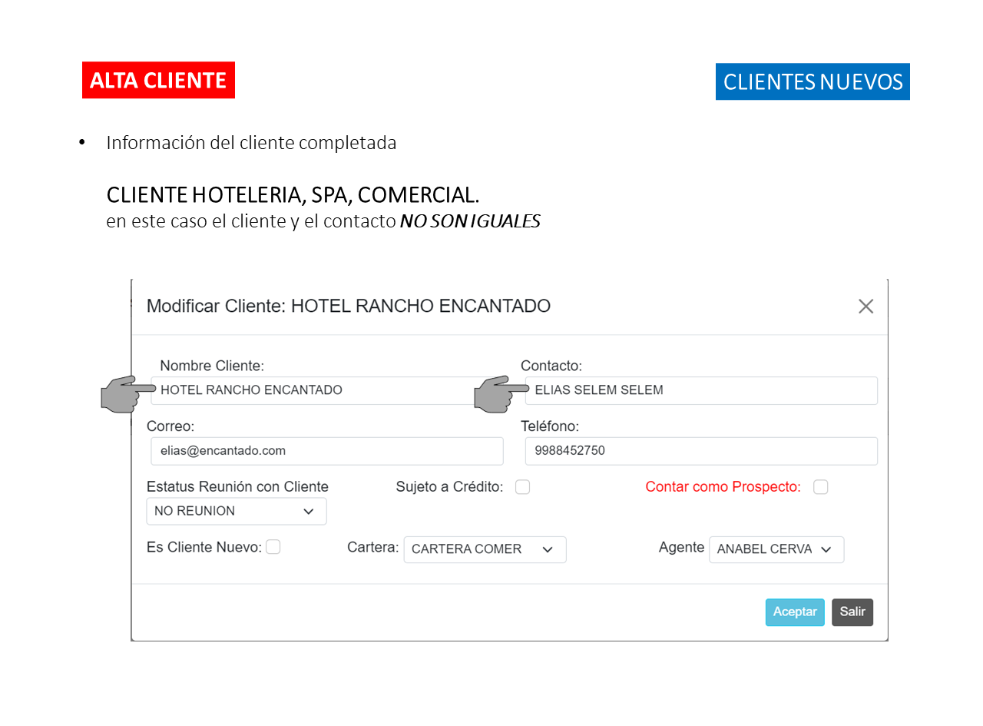
Task: Click the red ALTA CLIENTE label
Action: click(158, 80)
